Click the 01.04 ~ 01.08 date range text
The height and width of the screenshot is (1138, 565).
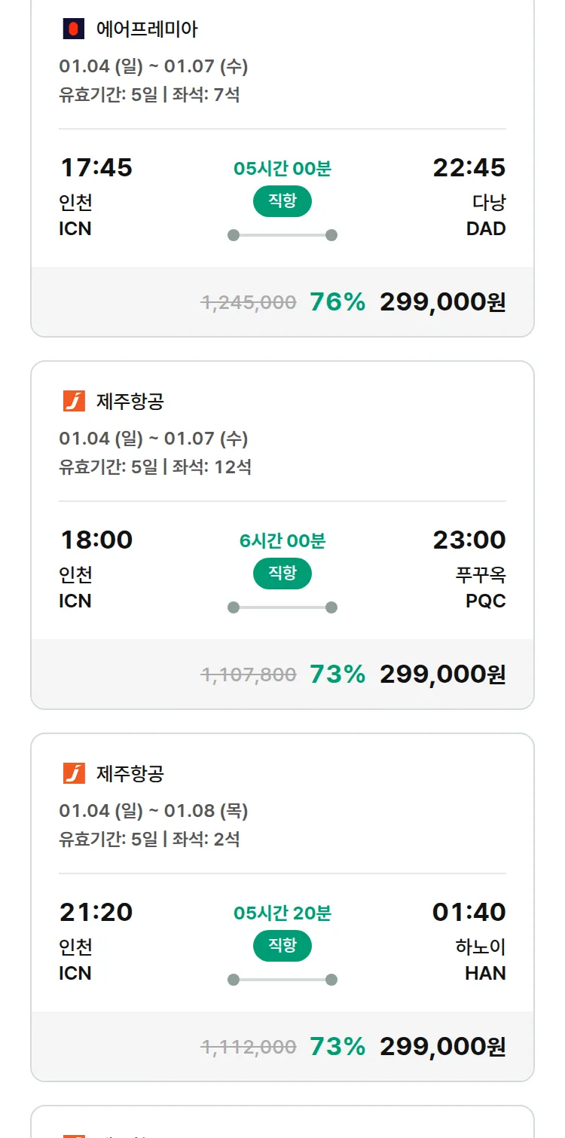[154, 811]
